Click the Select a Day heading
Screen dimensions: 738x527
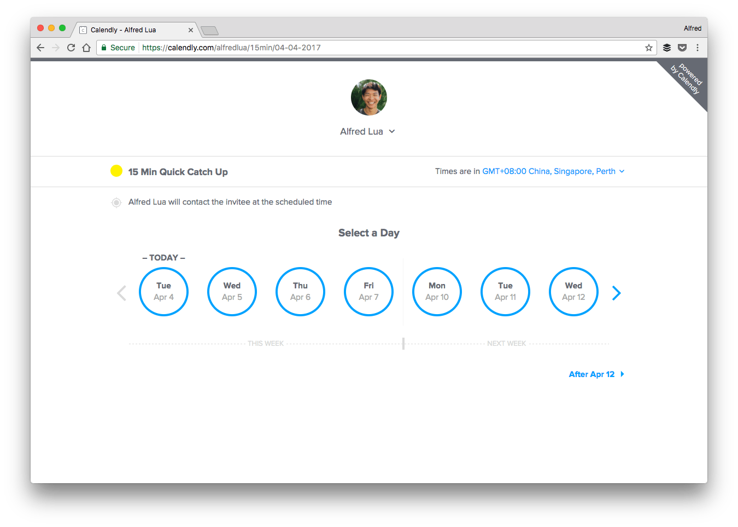pyautogui.click(x=369, y=233)
